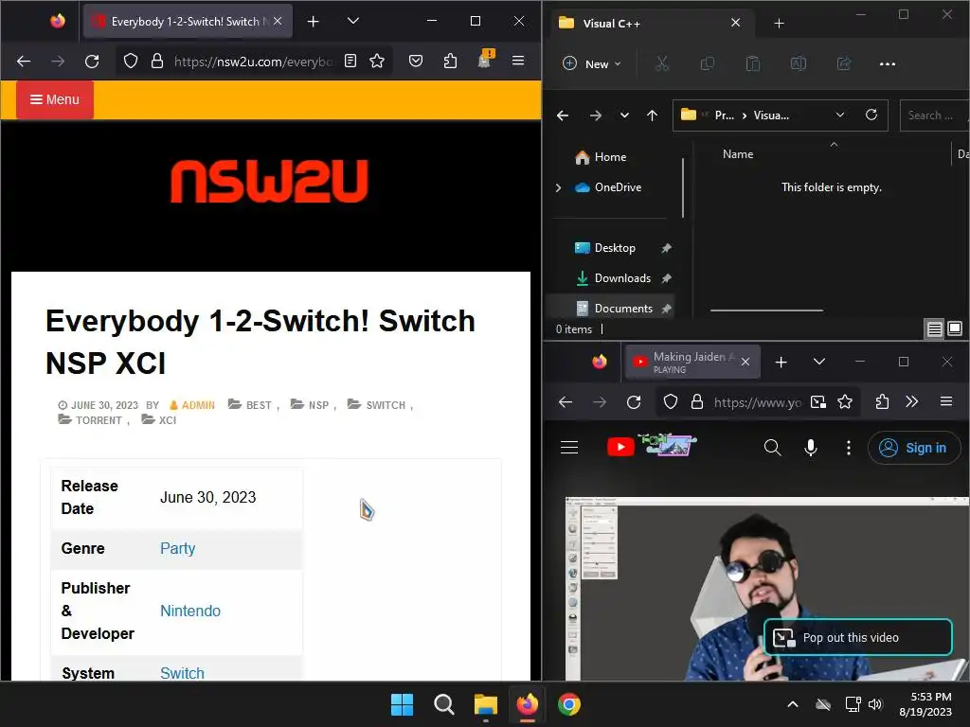Click the Rename icon in File Explorer
The height and width of the screenshot is (727, 970).
click(798, 63)
